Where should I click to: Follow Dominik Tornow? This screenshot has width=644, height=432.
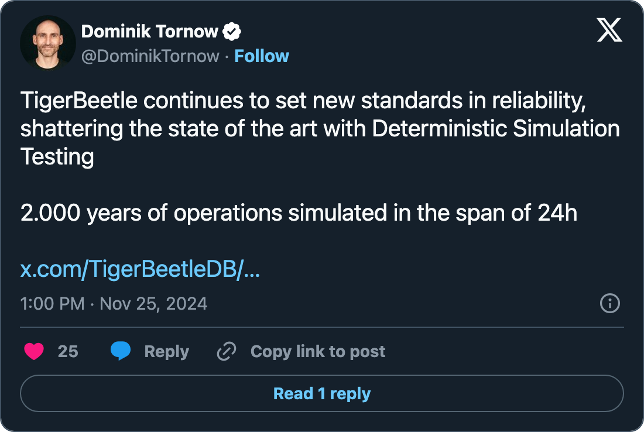click(262, 56)
